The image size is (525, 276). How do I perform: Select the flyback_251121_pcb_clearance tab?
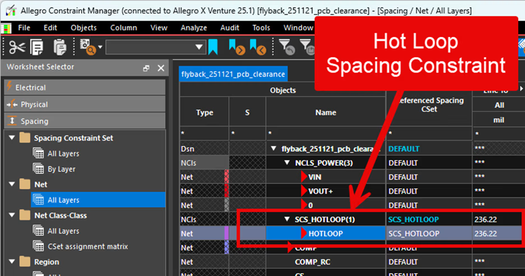coord(233,74)
